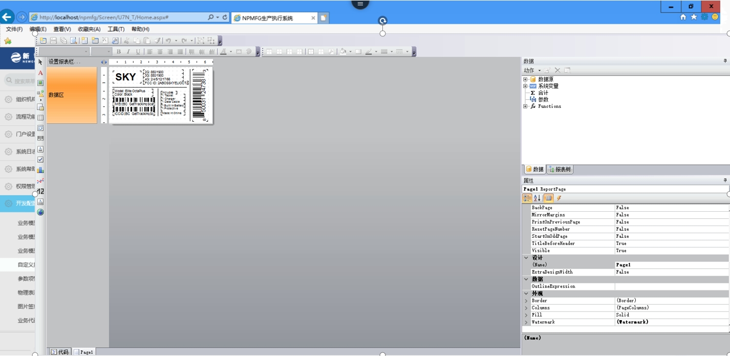
Task: Expand the Functions tree node
Action: pyautogui.click(x=525, y=106)
